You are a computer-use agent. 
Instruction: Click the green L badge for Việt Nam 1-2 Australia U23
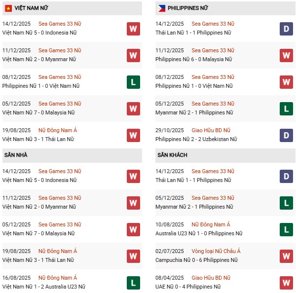click(x=133, y=283)
